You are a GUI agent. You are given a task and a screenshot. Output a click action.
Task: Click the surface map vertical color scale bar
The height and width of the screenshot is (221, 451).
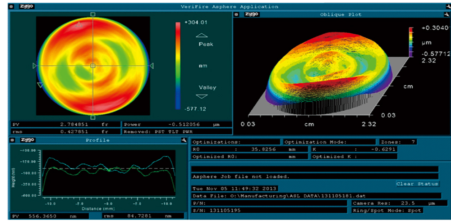(178, 66)
